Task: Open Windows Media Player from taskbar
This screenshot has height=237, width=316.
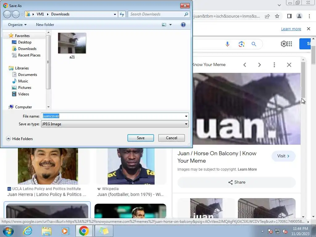Action: (65, 231)
